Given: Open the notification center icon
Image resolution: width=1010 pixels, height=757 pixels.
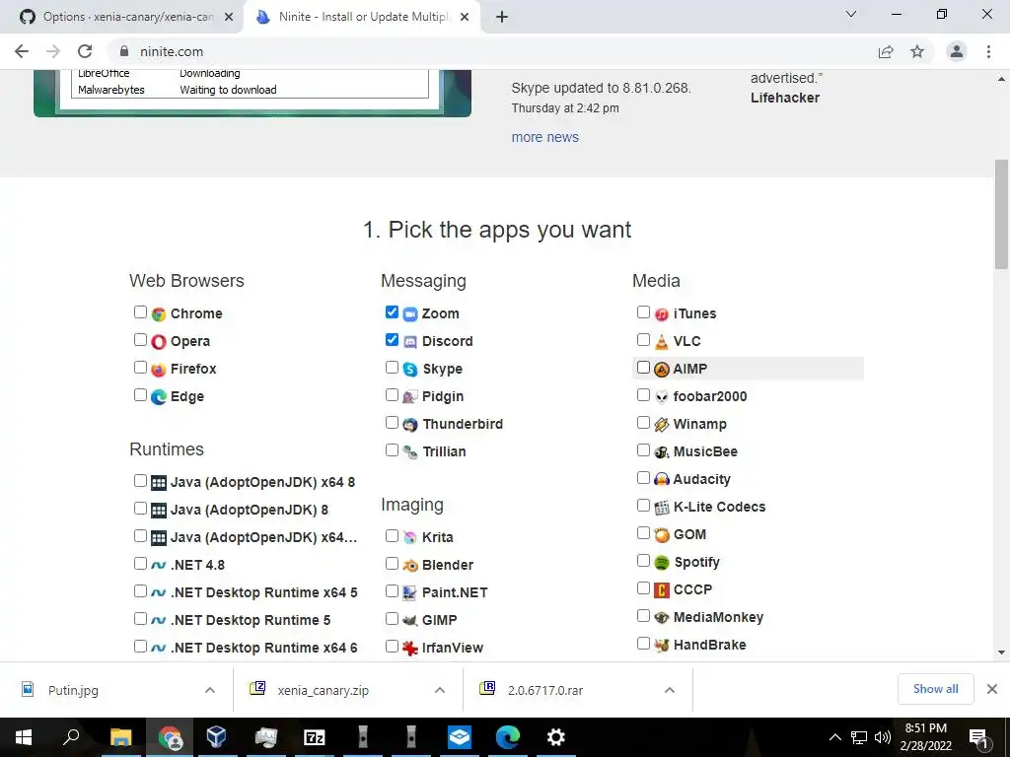Looking at the screenshot, I should pyautogui.click(x=978, y=738).
